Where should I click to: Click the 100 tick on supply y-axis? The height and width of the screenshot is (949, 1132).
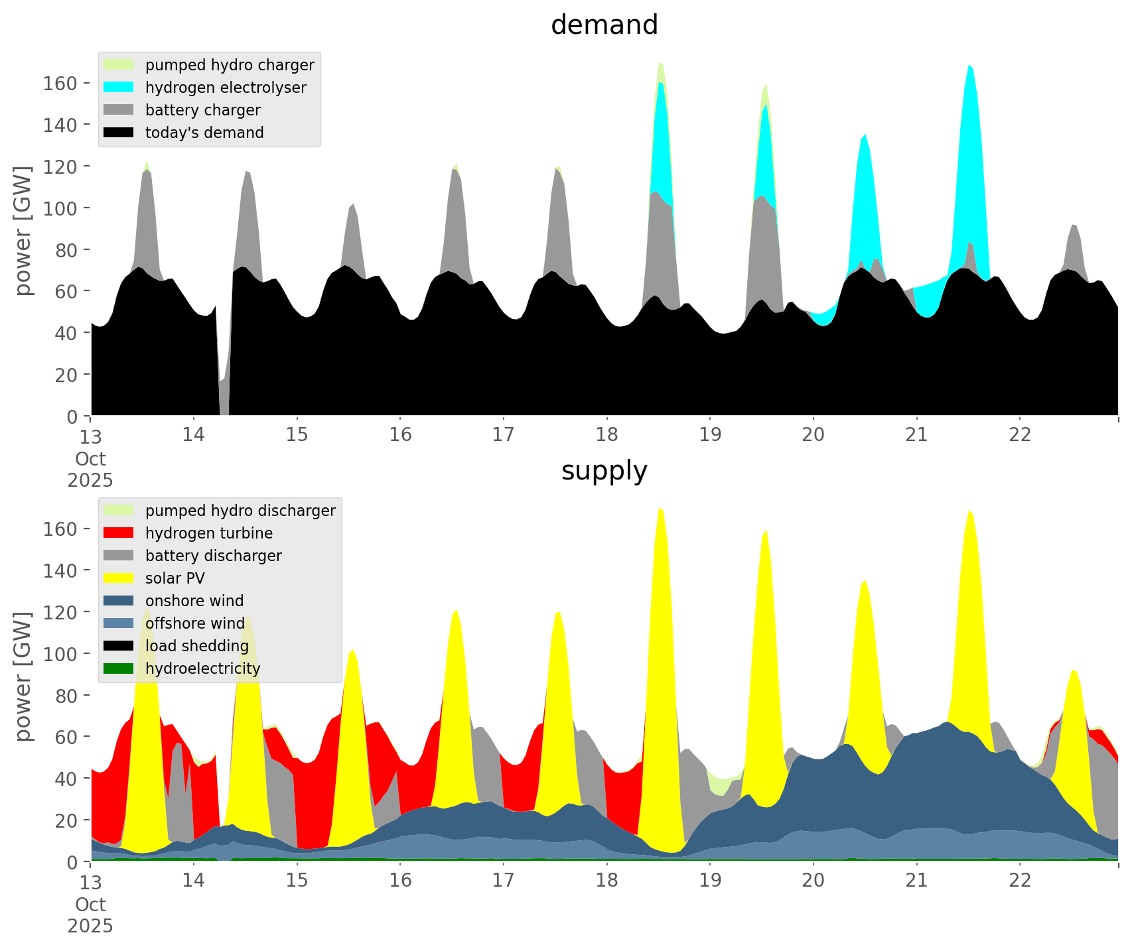pos(60,654)
